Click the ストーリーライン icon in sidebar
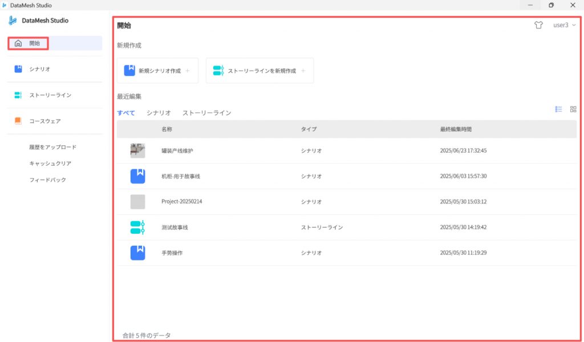The height and width of the screenshot is (342, 584). [x=18, y=95]
